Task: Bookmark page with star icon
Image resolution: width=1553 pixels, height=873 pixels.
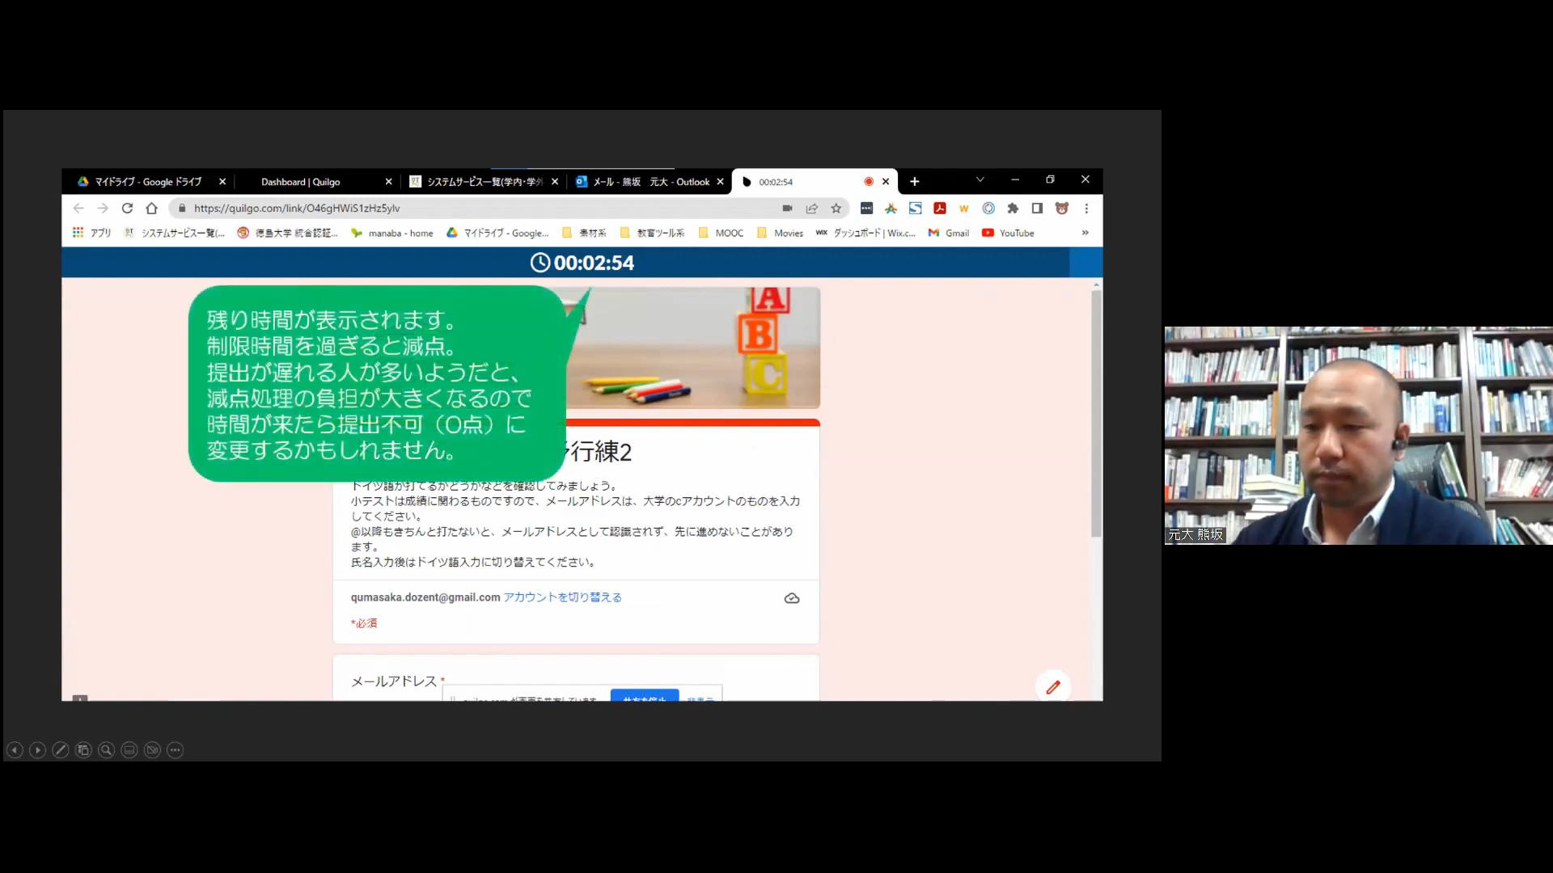Action: 836,208
